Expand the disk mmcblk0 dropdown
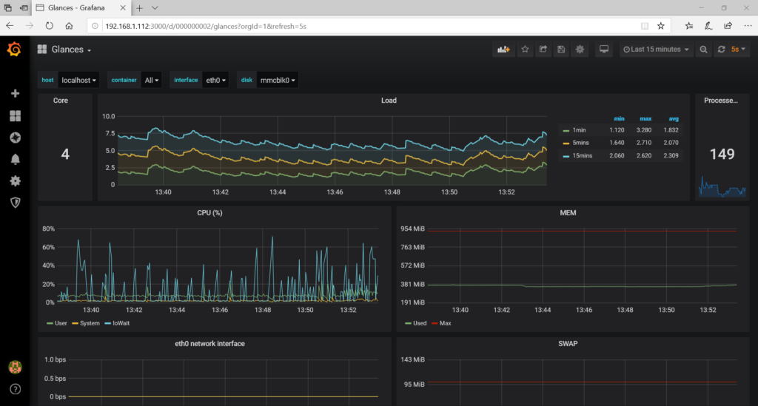Viewport: 758px width, 406px height. 277,80
